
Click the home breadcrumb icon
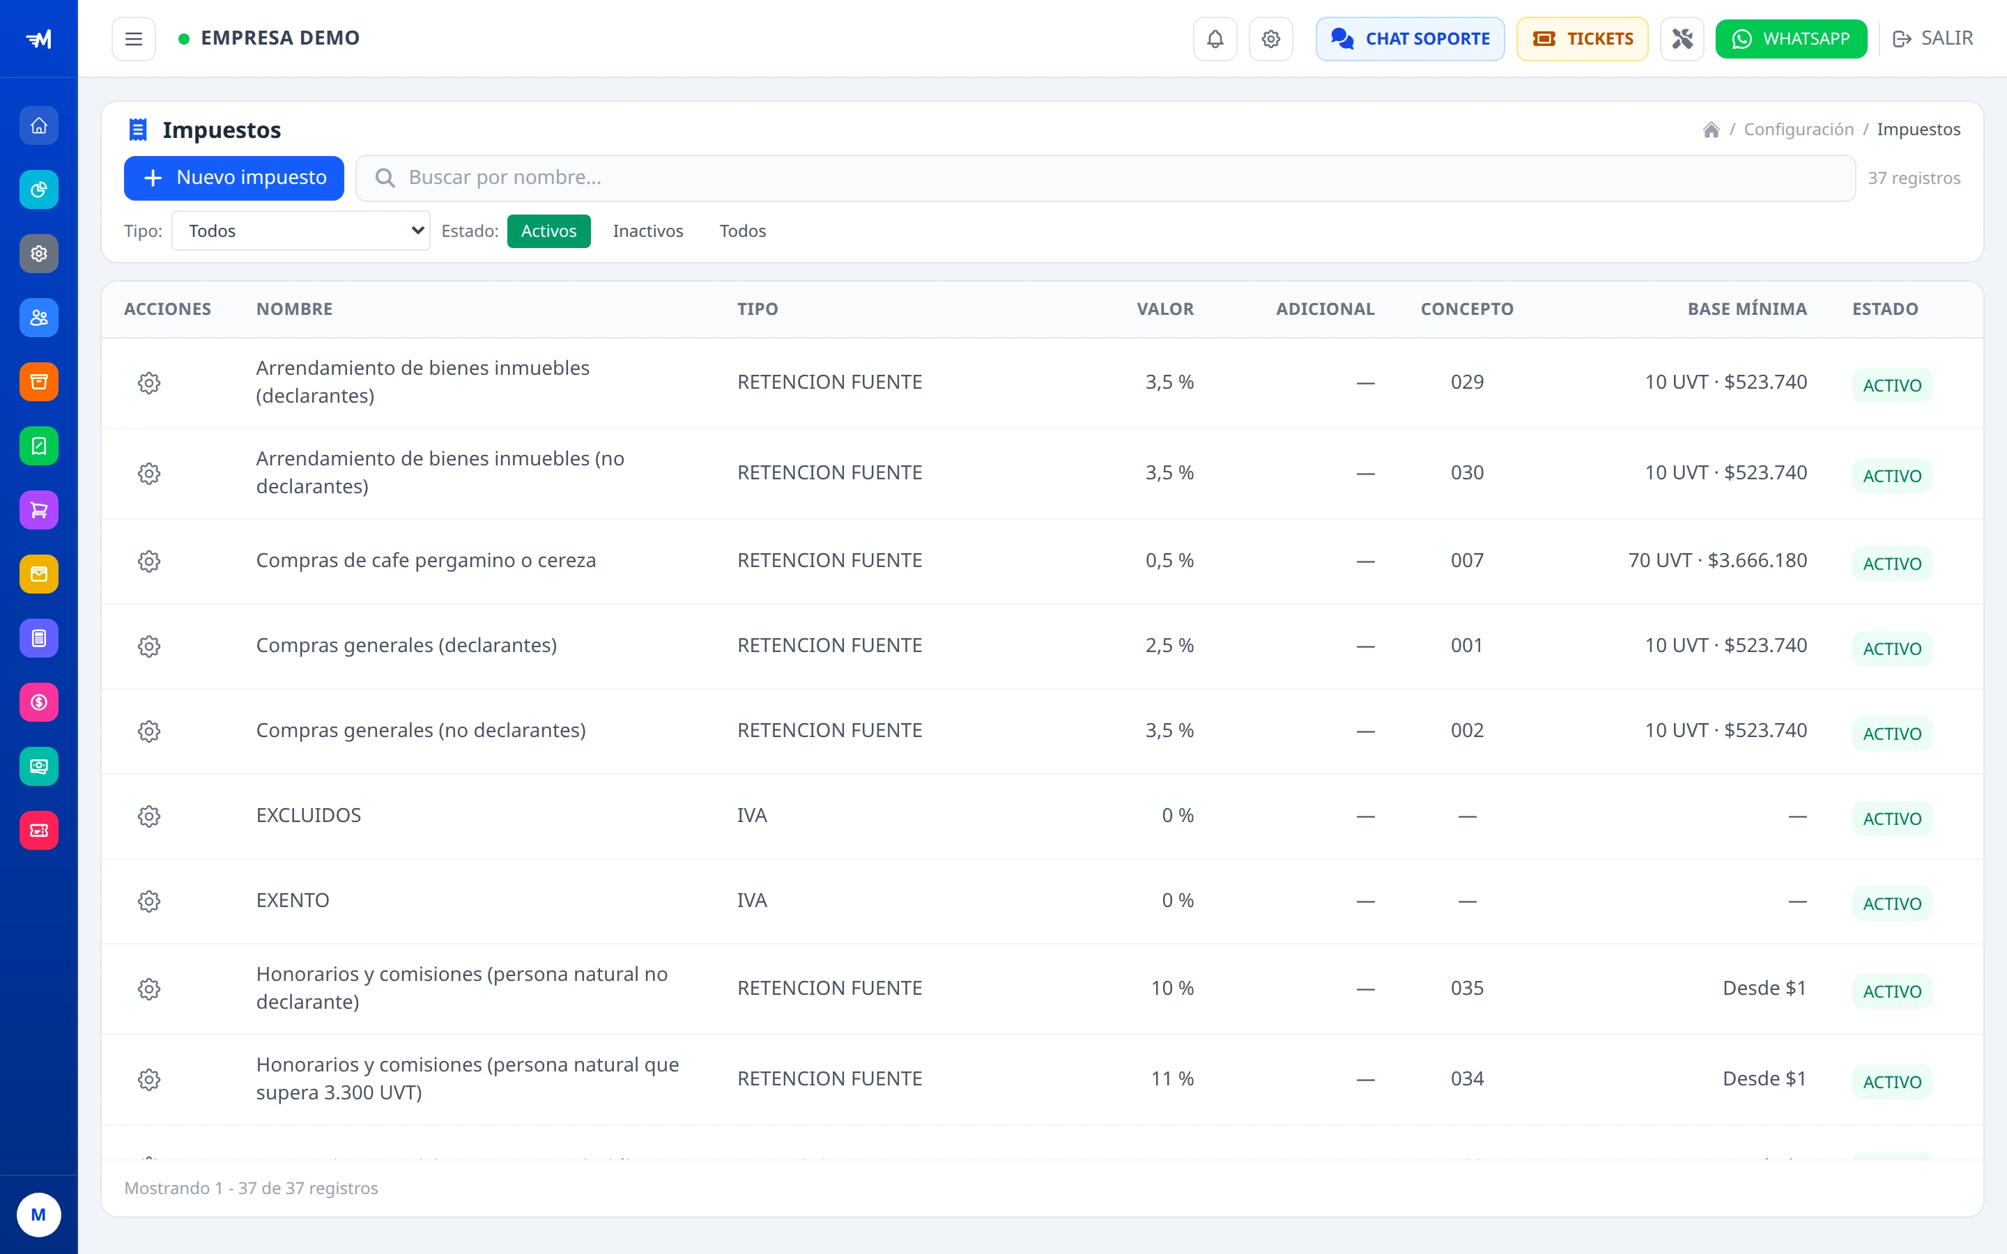point(1711,130)
